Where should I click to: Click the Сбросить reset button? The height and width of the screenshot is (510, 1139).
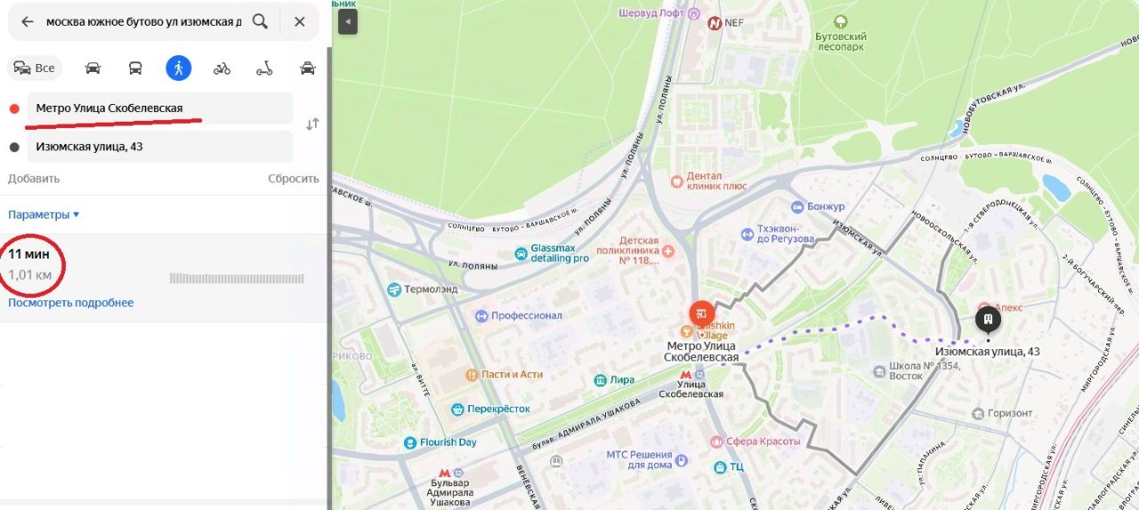point(294,178)
